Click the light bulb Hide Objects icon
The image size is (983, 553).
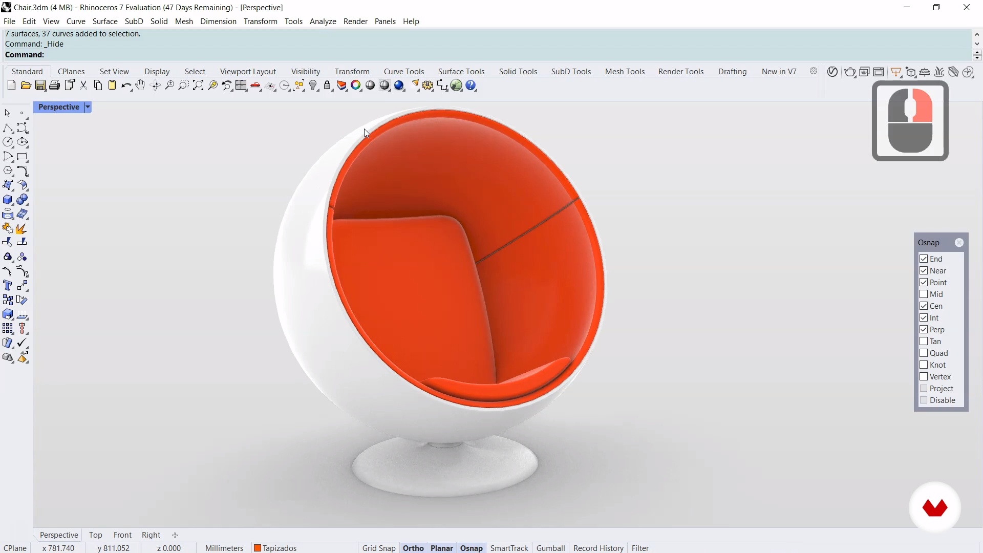pos(314,86)
